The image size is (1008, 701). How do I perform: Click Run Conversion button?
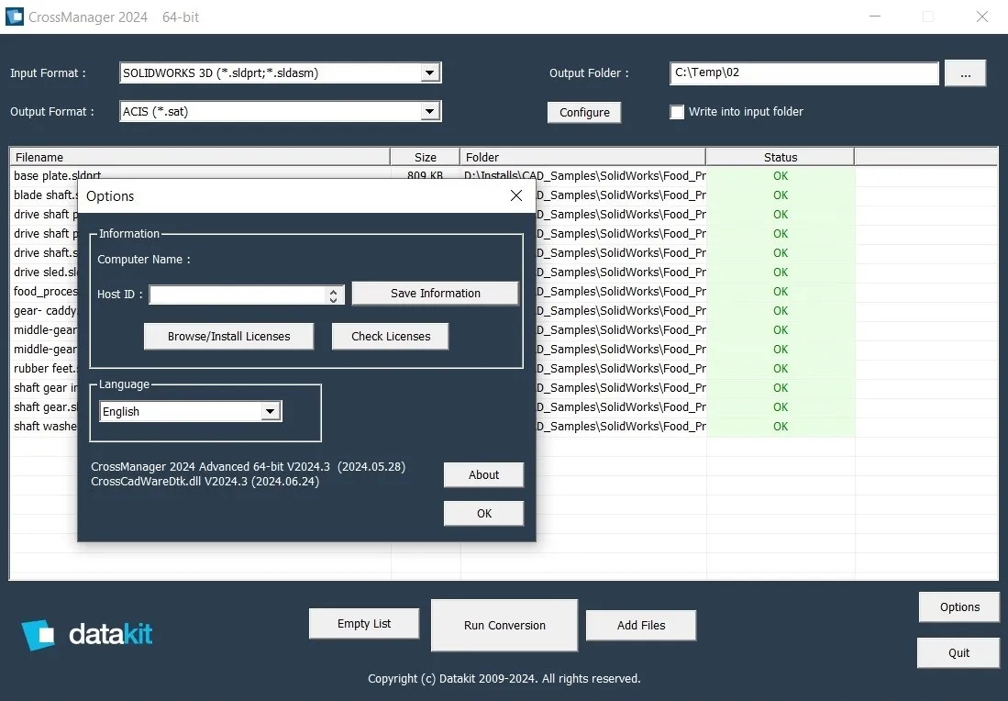coord(504,625)
